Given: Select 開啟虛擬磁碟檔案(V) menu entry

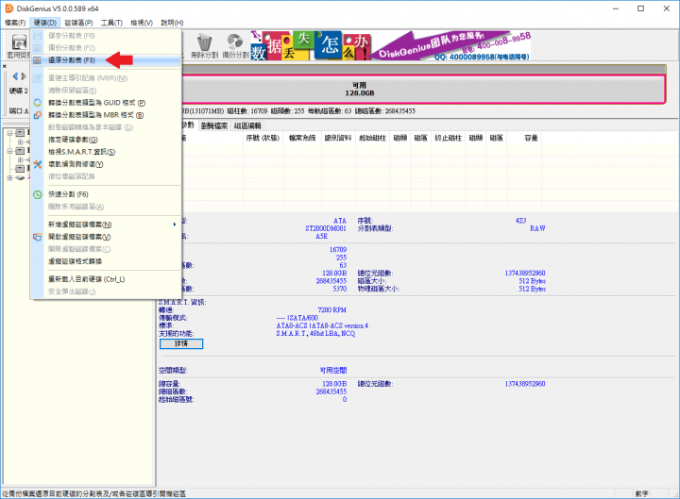Looking at the screenshot, I should point(106,237).
